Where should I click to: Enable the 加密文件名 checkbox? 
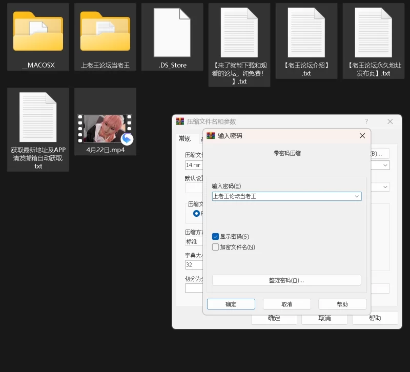click(x=216, y=247)
